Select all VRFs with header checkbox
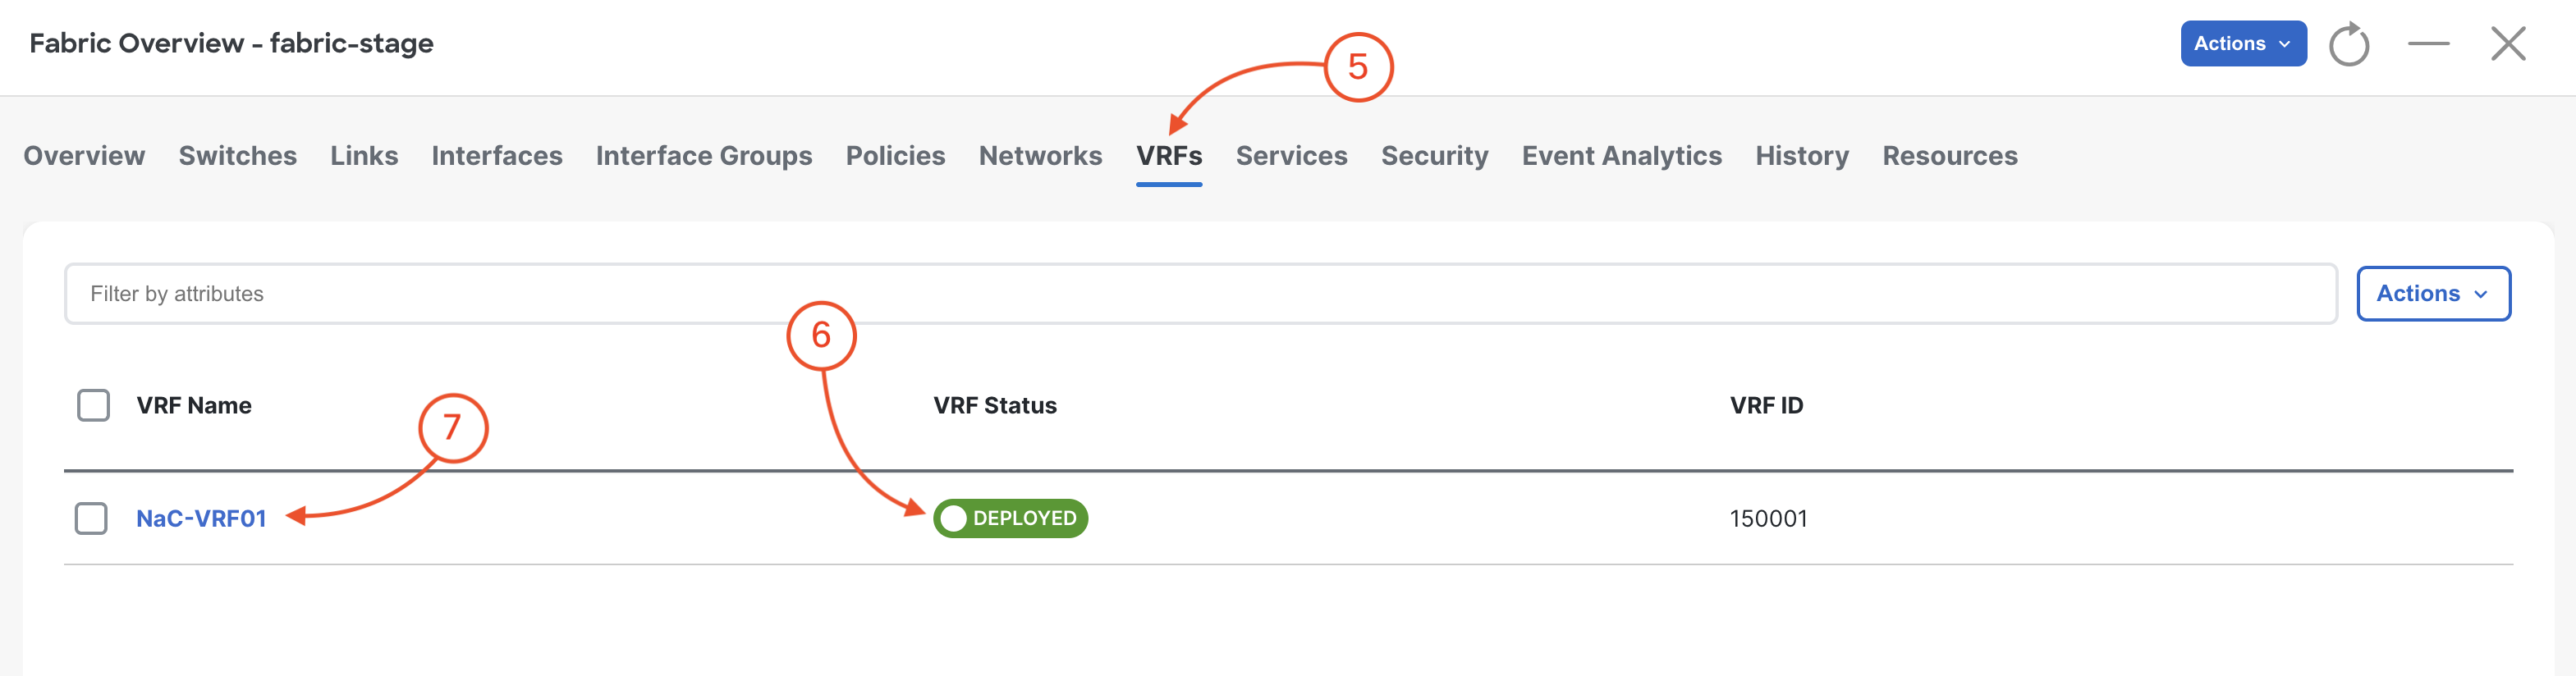 point(94,405)
